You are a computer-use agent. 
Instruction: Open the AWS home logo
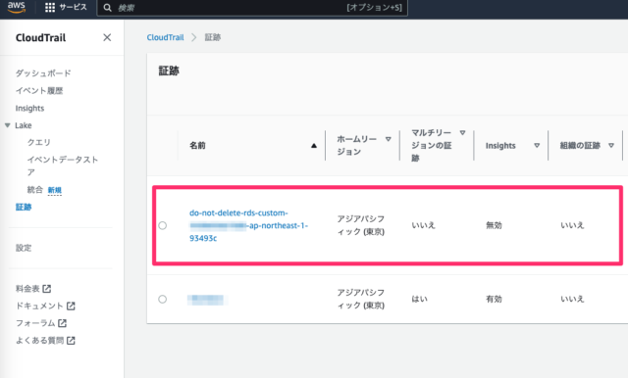pyautogui.click(x=17, y=7)
